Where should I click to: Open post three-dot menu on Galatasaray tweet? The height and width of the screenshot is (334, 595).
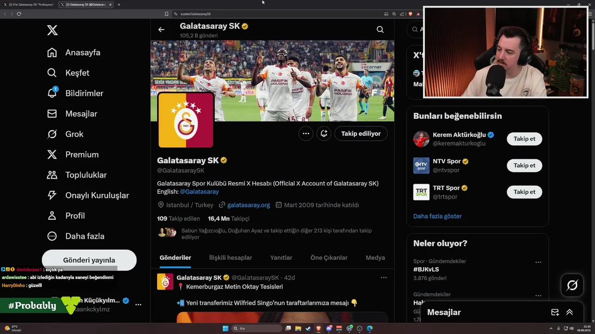(x=384, y=277)
